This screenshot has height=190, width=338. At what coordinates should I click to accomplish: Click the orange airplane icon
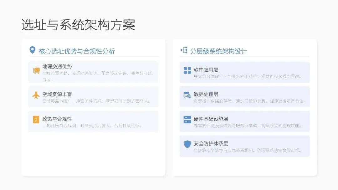point(36,95)
